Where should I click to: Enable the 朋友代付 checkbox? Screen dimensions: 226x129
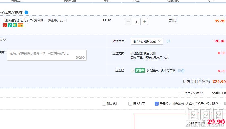pyautogui.click(x=104, y=103)
